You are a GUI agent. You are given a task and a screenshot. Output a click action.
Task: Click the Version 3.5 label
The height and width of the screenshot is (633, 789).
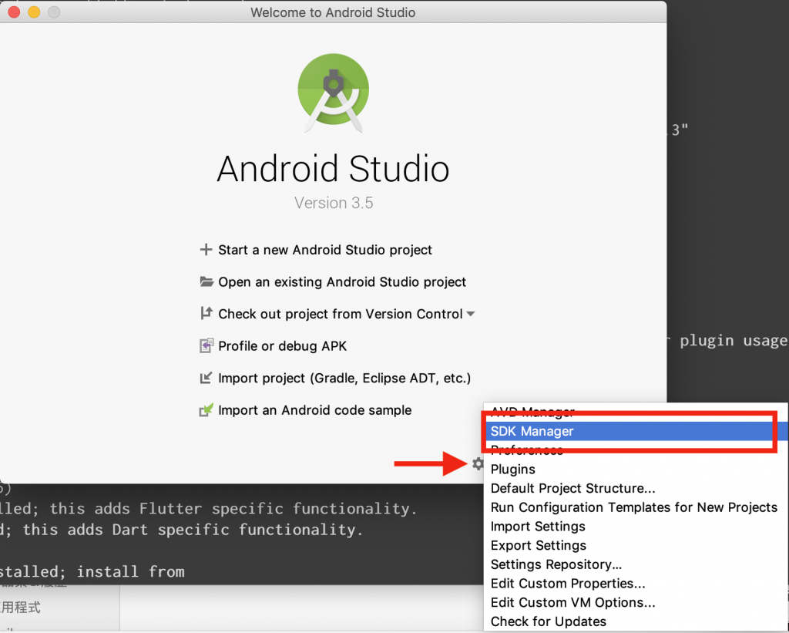334,203
